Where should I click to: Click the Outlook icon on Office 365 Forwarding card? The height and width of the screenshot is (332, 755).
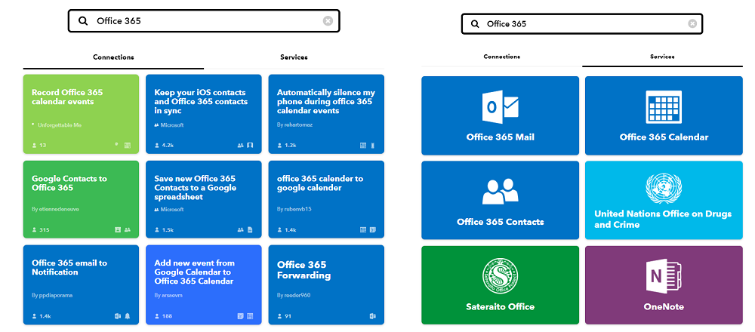point(372,316)
